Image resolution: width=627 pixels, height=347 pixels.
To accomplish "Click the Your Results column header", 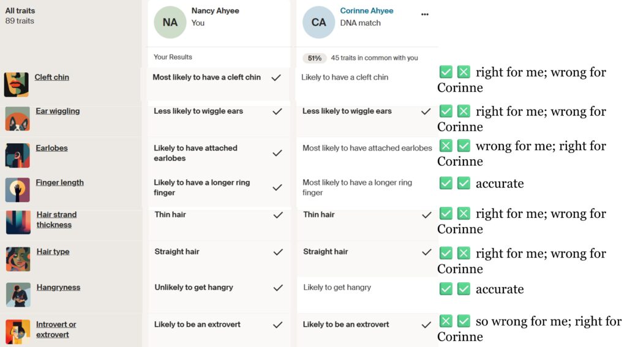I will [x=173, y=57].
